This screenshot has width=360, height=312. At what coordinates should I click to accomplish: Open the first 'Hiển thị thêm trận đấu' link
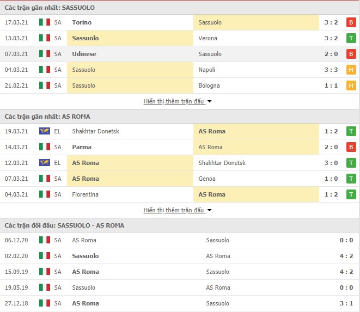[174, 101]
